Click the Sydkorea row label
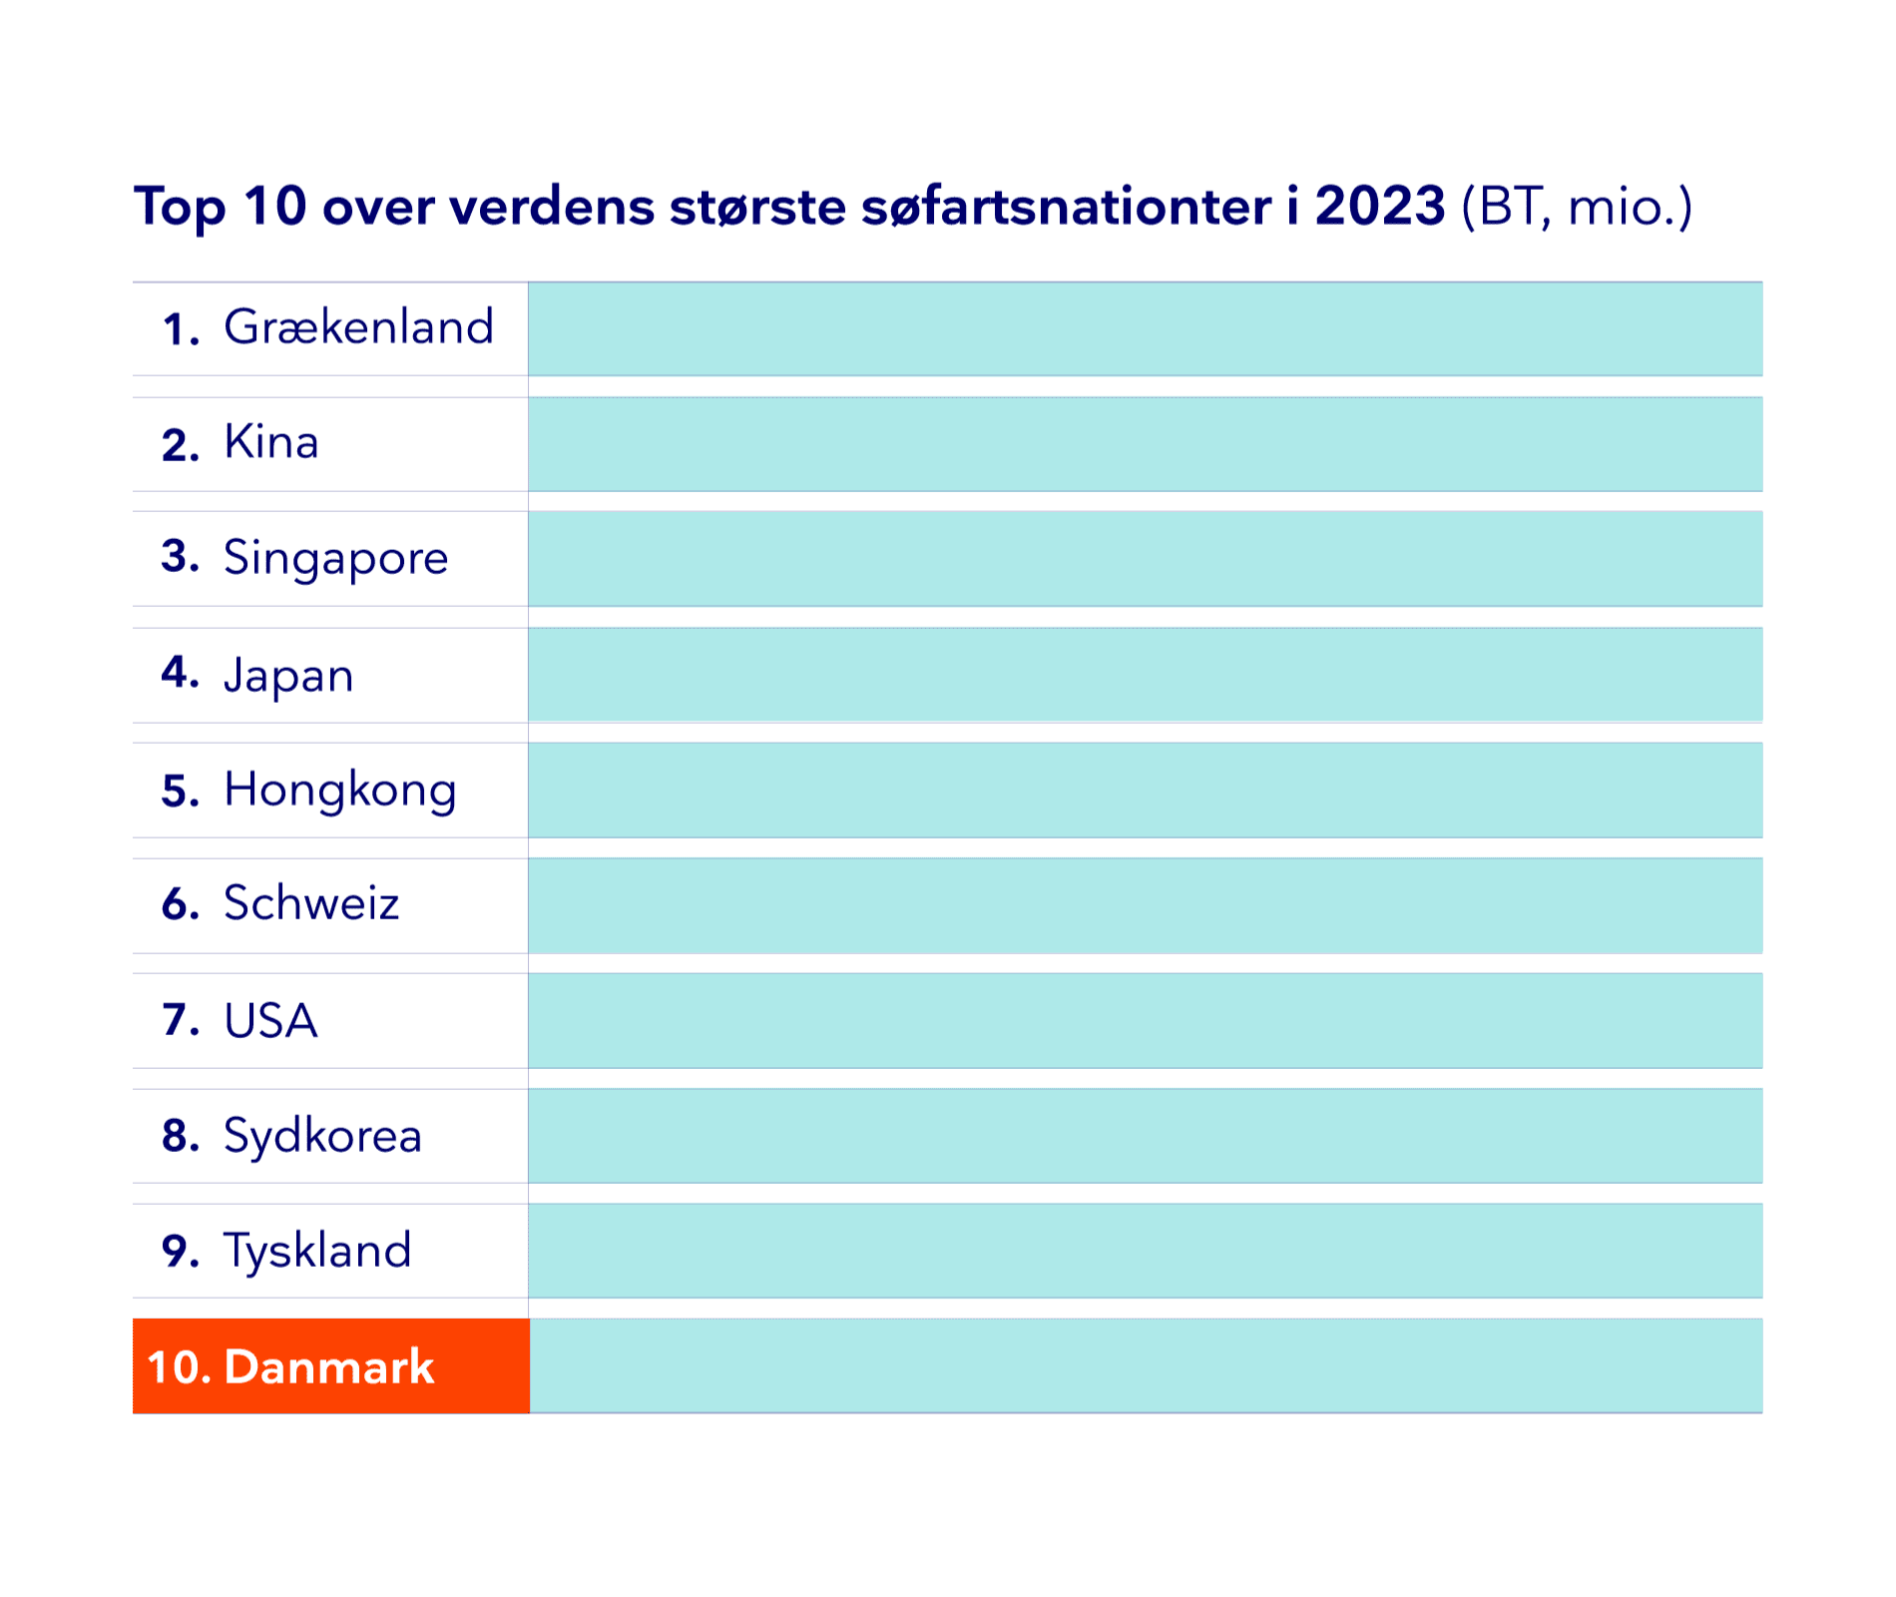This screenshot has height=1597, width=1896. point(322,1136)
